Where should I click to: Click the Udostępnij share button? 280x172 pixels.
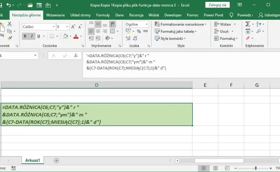(x=269, y=15)
